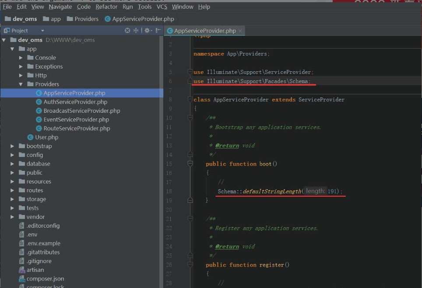
Task: Open the Help menu
Action: click(x=204, y=7)
